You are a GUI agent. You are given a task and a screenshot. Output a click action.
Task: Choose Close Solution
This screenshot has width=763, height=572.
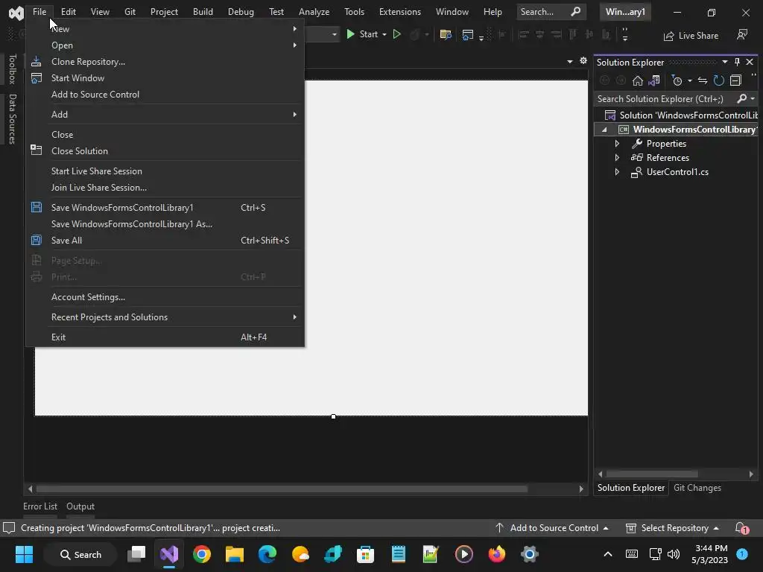165,150
